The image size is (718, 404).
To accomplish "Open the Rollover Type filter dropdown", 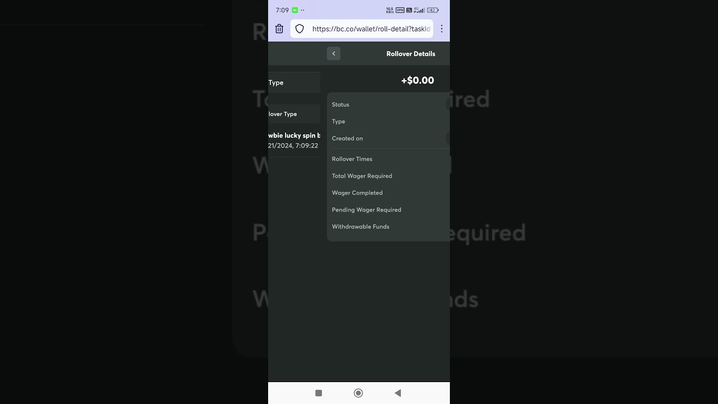I will click(x=294, y=114).
